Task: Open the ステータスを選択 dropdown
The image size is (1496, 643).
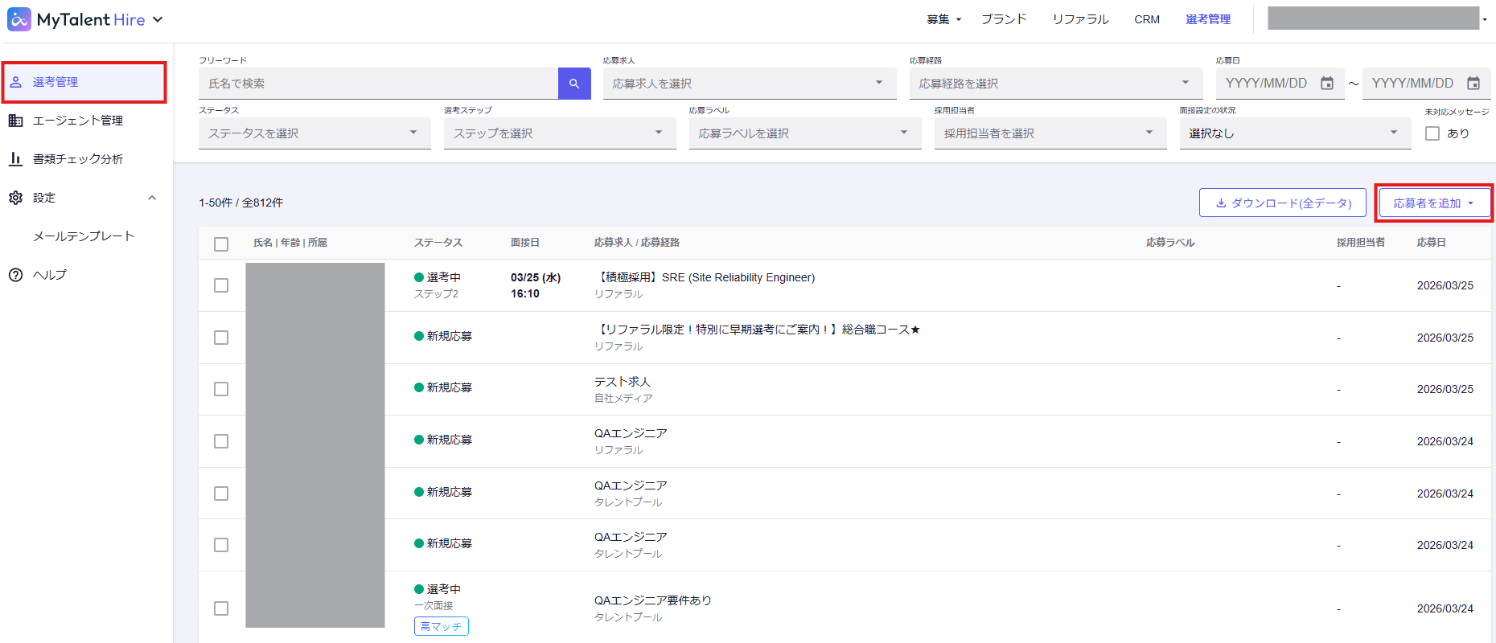Action: pyautogui.click(x=314, y=133)
